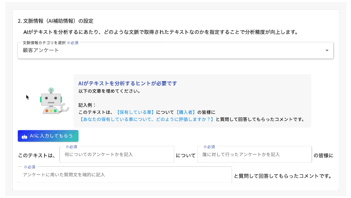Click the mouse cursor arrow beside the robot

pyautogui.click(x=27, y=97)
